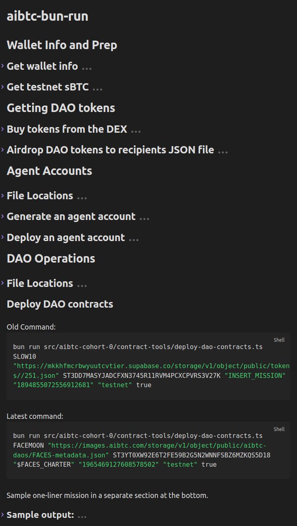This screenshot has height=526, width=297.
Task: Click the aibtc-bun-run title heading
Action: (47, 16)
